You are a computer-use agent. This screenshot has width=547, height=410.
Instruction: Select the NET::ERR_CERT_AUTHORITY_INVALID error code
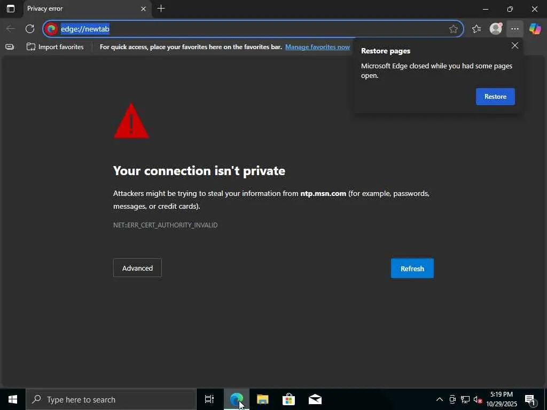(166, 225)
